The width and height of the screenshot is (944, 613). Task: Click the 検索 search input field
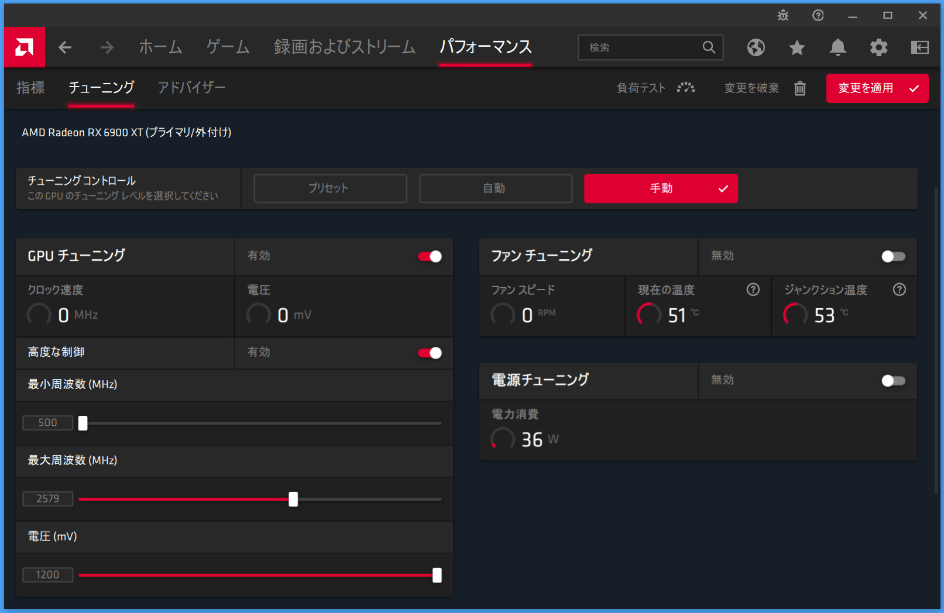(651, 47)
